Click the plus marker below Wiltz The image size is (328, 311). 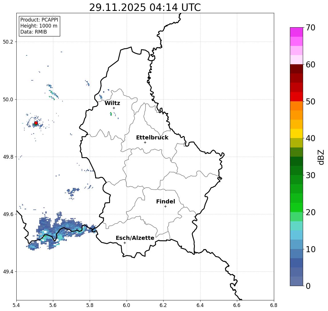tap(114, 108)
